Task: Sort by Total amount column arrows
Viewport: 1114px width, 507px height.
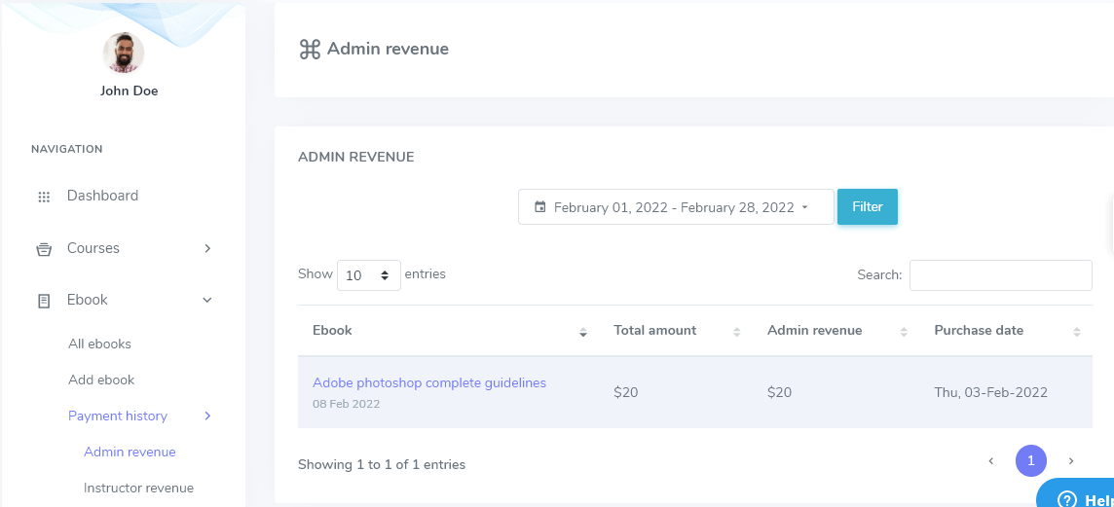Action: pos(736,332)
